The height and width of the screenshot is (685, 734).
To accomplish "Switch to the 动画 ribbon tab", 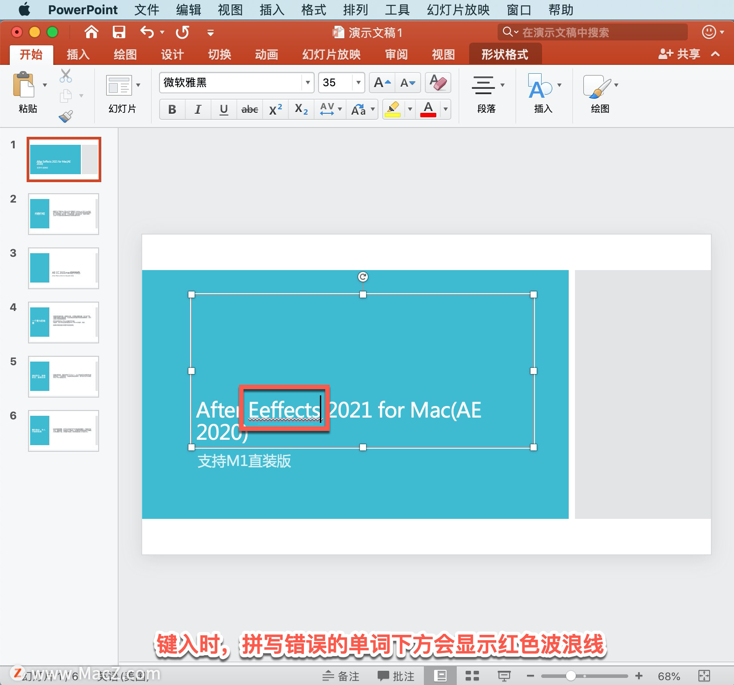I will point(266,55).
